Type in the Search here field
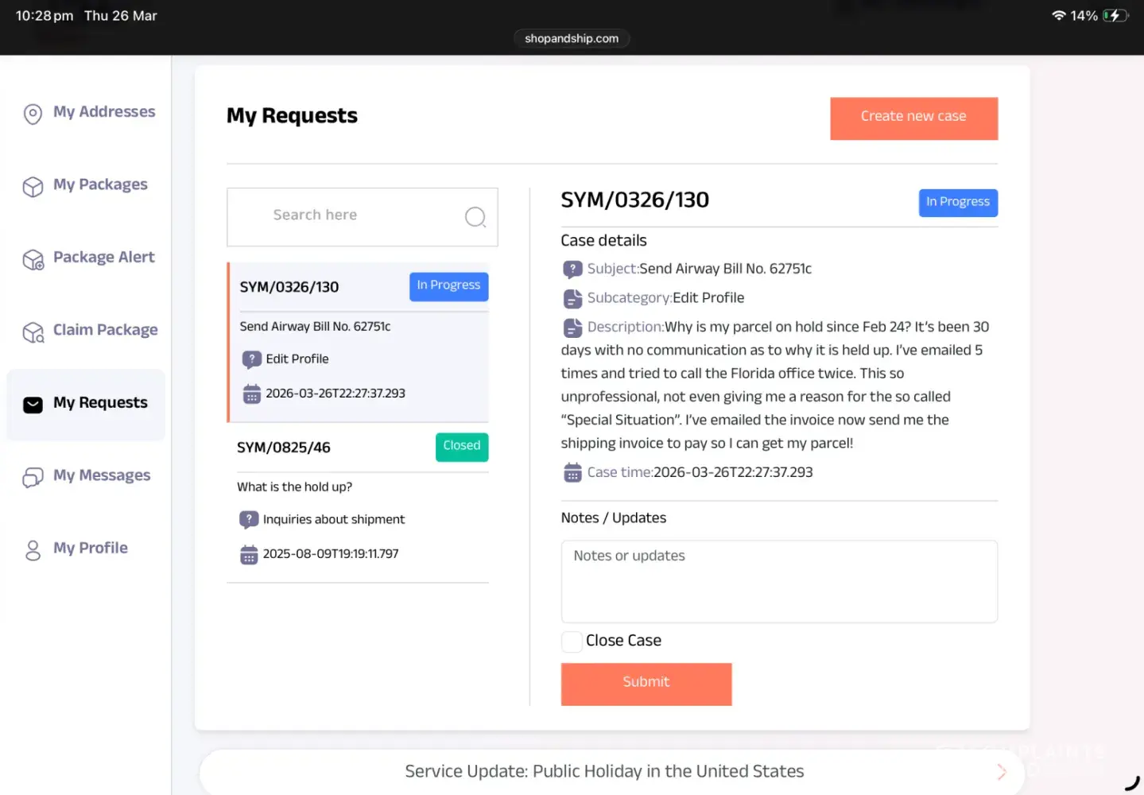This screenshot has width=1144, height=795. [x=350, y=216]
